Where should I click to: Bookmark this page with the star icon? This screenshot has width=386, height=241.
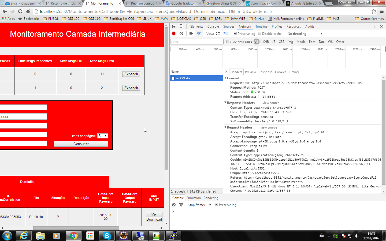[x=374, y=11]
